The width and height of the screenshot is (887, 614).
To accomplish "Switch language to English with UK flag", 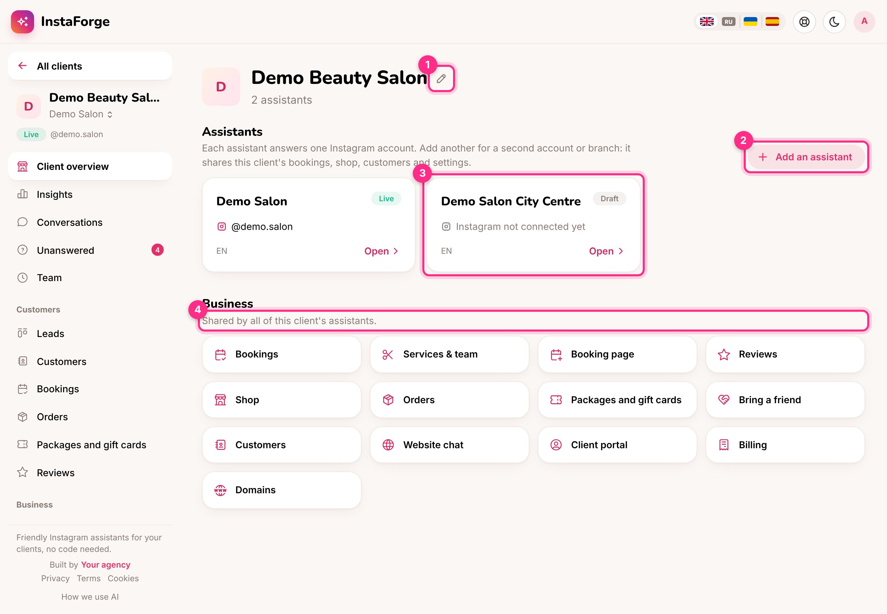I will [x=707, y=21].
